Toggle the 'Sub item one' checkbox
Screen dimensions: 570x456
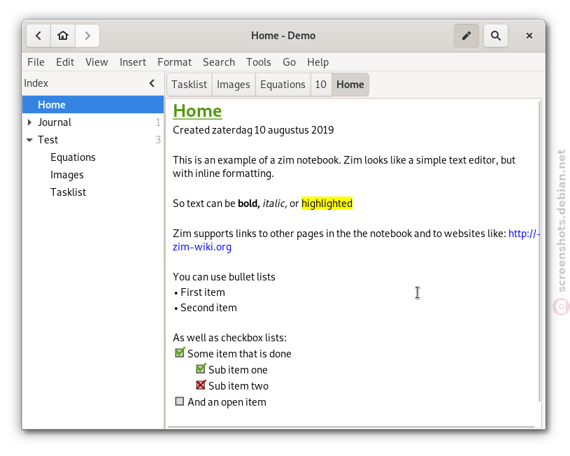point(201,369)
